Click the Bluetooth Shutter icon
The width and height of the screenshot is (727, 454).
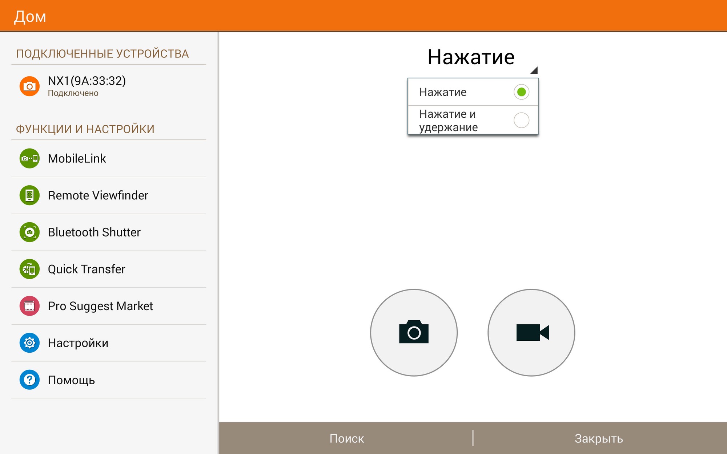[29, 232]
